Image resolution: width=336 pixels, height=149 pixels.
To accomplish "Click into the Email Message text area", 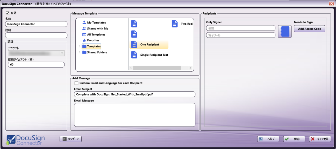I will 135,115.
